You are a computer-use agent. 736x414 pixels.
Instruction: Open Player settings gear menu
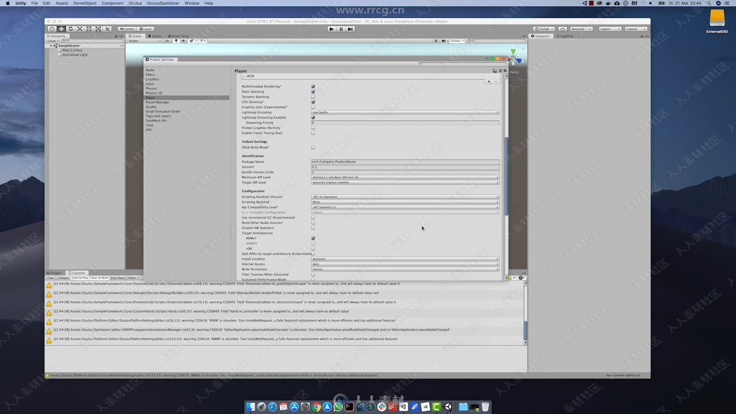coord(505,71)
